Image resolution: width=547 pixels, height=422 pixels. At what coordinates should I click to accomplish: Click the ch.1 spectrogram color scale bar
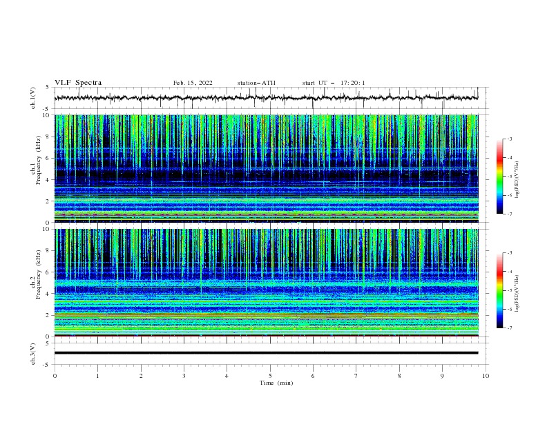[499, 177]
